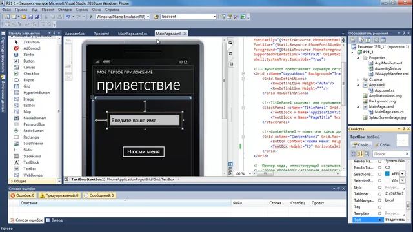Collapse the P21_1 project node
This screenshot has height=232, width=413.
click(352, 52)
